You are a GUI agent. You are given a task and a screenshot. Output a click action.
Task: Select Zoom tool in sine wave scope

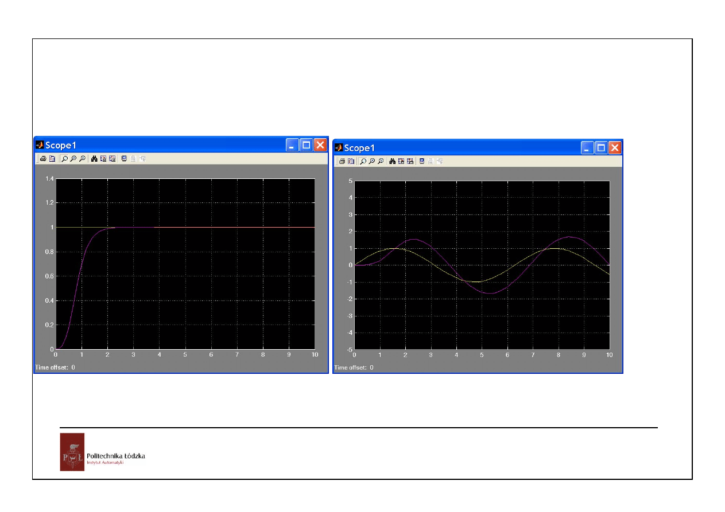pos(363,162)
